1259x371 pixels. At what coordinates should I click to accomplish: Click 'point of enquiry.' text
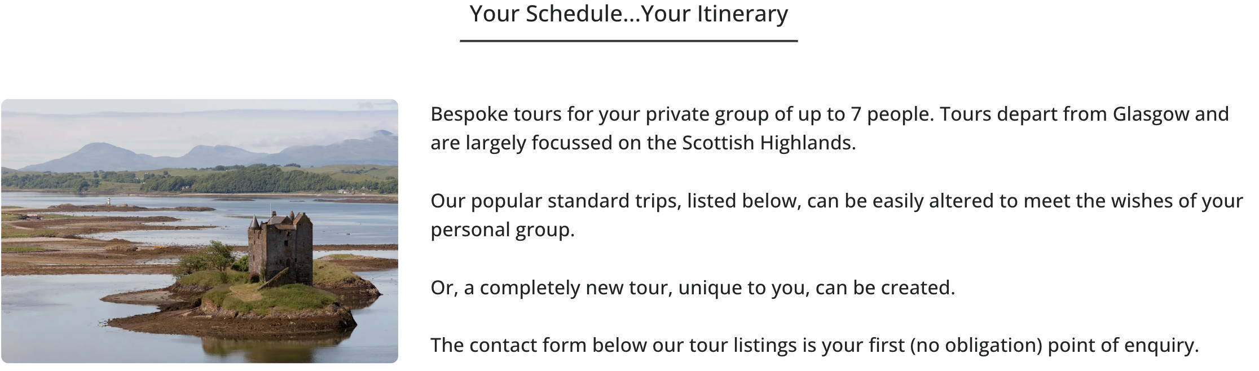coord(1123,345)
